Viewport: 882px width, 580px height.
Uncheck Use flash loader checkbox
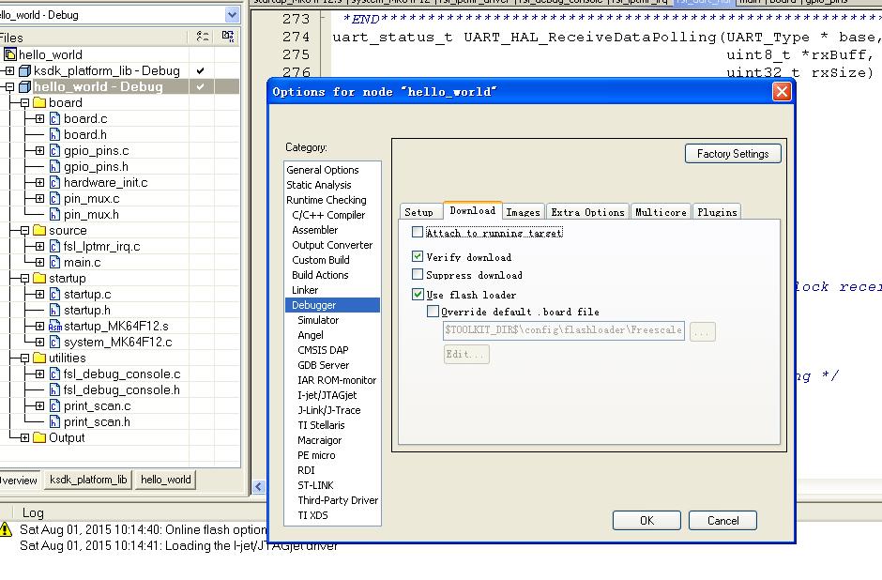418,294
